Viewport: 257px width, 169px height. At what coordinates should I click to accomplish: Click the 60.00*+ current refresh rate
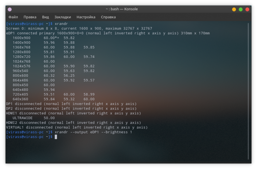click(50, 38)
